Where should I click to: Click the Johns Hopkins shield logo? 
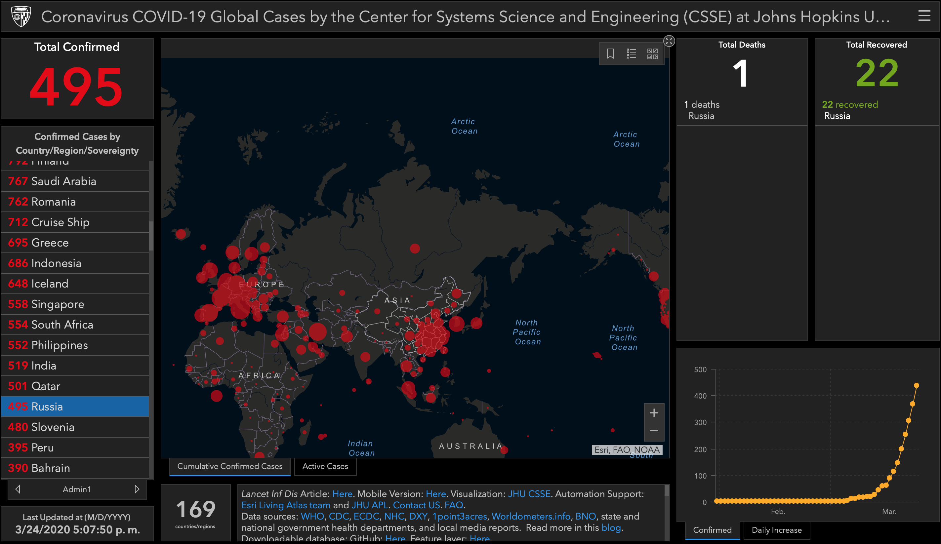tap(21, 17)
